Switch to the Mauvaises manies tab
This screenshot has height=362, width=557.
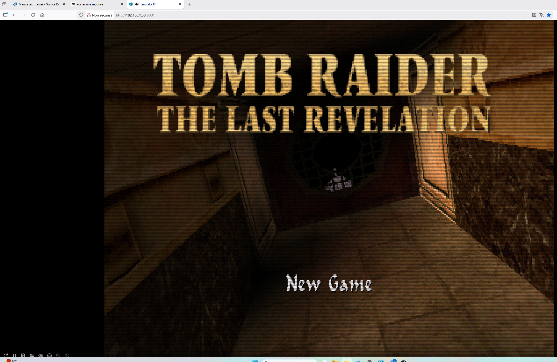pos(37,4)
